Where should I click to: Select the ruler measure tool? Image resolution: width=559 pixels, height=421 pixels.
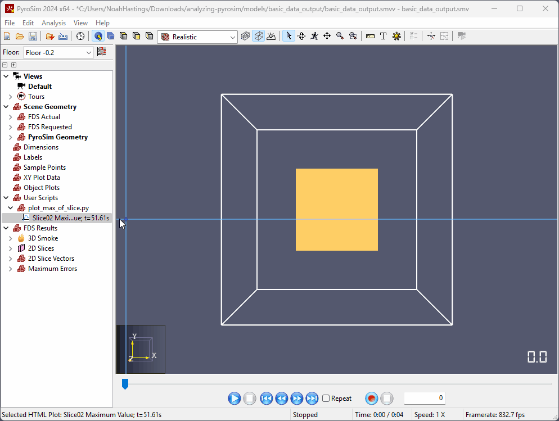click(371, 37)
